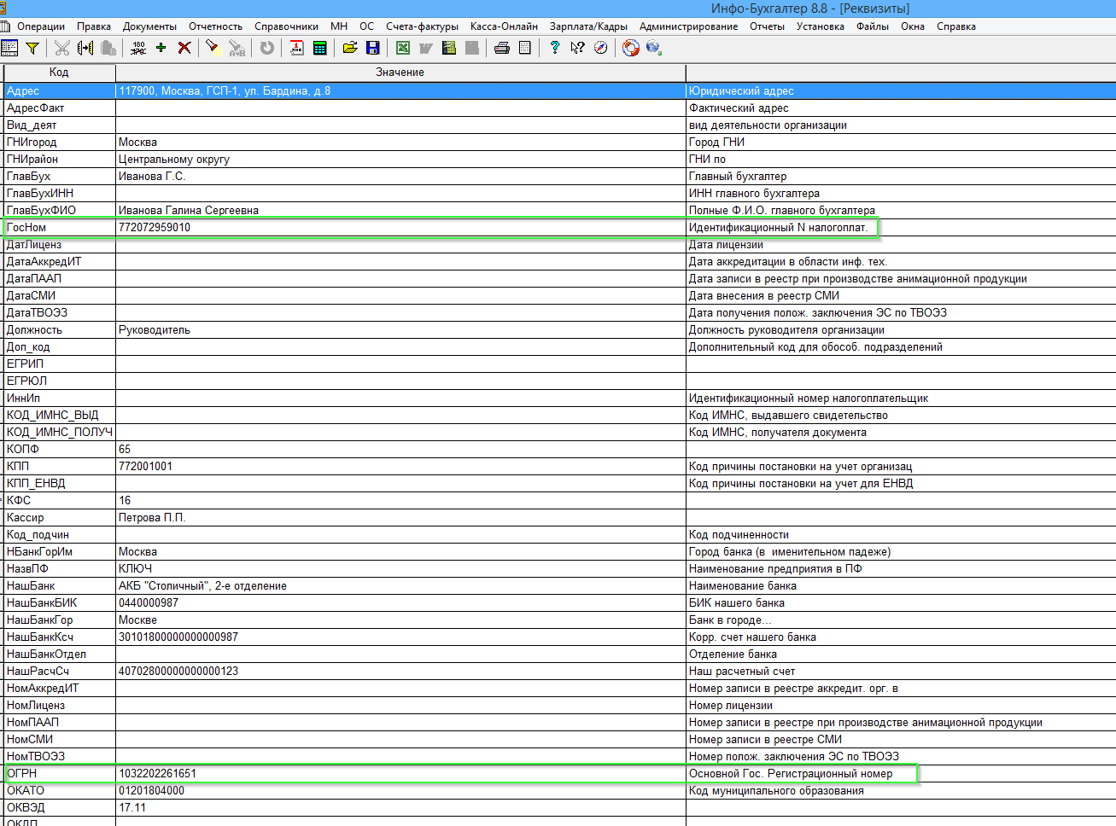Click the red X delete record icon

point(184,48)
